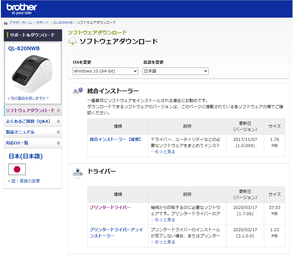The height and width of the screenshot is (256, 294).
Task: Navigate to QL-820NWB via the breadcrumb
Action: pos(62,22)
